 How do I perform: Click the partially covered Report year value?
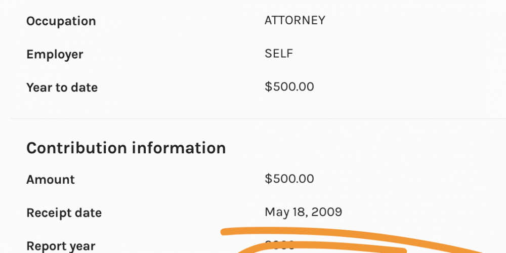(x=280, y=245)
